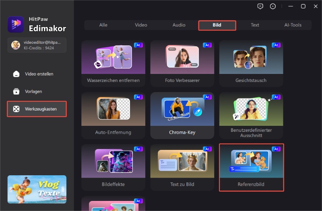Image resolution: width=322 pixels, height=211 pixels.
Task: Switch to the Video tab
Action: coord(141,25)
